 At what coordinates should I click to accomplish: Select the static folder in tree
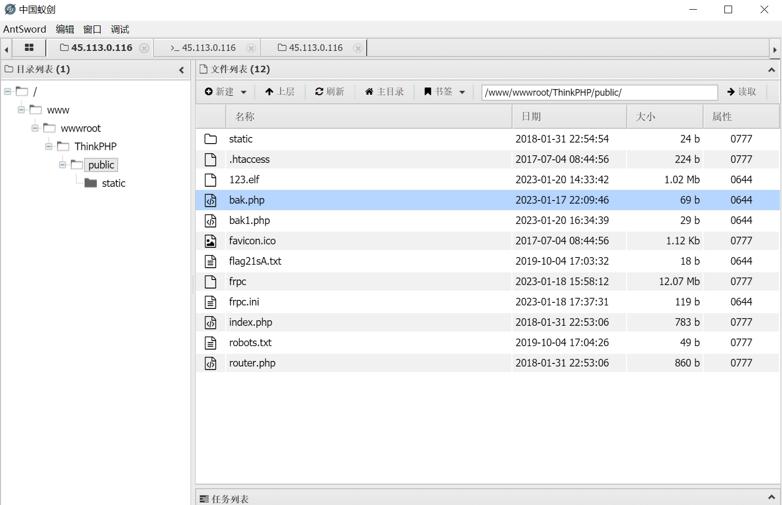pos(114,183)
